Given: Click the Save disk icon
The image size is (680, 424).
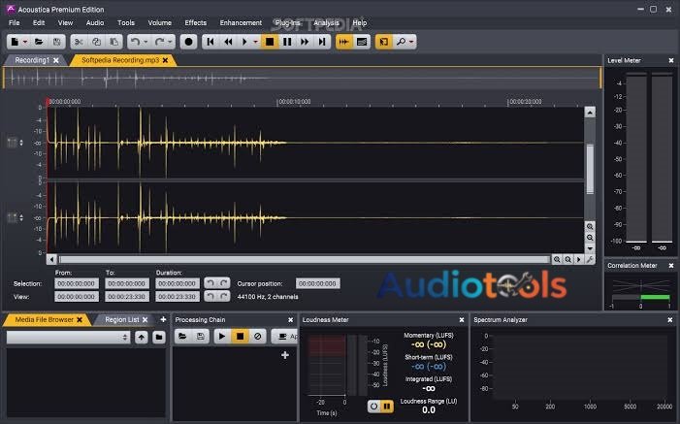Looking at the screenshot, I should point(57,42).
